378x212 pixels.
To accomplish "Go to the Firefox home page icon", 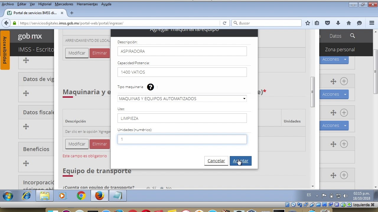I will (349, 23).
